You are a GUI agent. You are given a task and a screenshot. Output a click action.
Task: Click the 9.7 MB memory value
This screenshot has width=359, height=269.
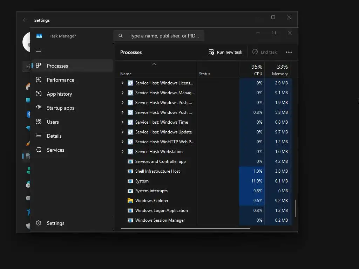282,132
